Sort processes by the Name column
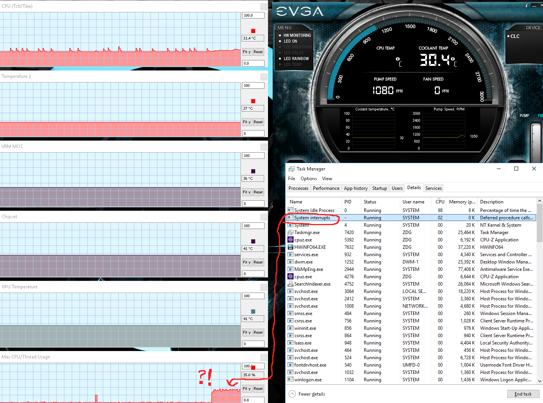Viewport: 543px width, 403px height. pos(314,202)
